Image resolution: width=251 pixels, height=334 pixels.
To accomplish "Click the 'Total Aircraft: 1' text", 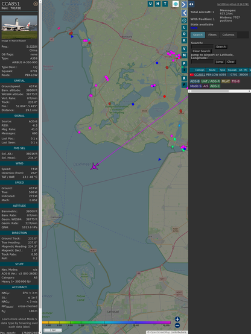I will click(202, 12).
